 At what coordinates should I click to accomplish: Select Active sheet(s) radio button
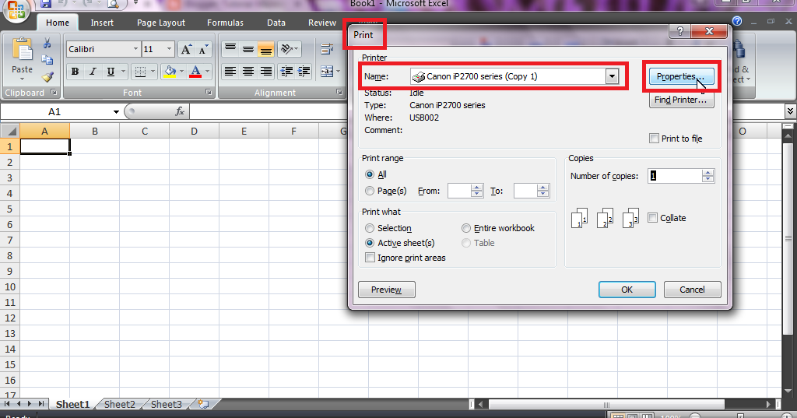pos(370,243)
